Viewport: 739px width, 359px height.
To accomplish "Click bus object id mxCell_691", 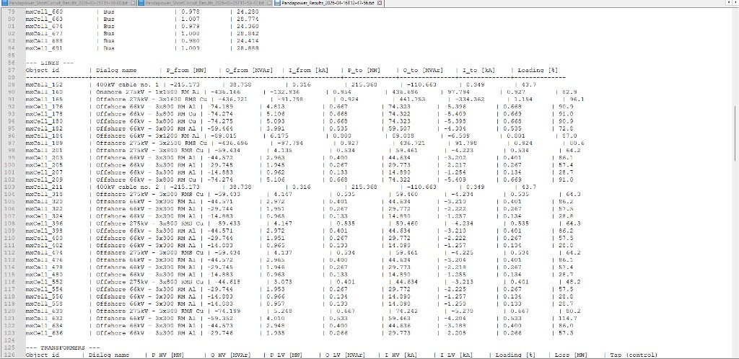I will point(44,48).
